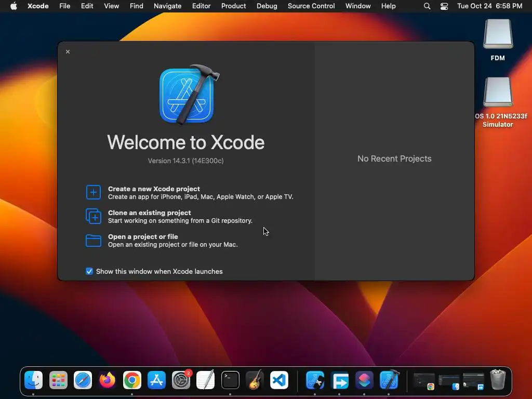Click the Welcome to Xcode heading

pos(185,142)
